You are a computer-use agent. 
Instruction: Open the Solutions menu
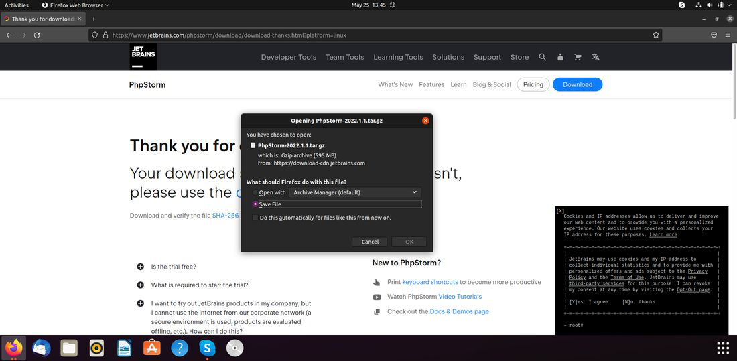448,57
